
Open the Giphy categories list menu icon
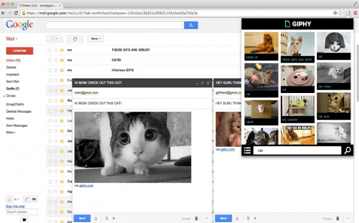(x=247, y=150)
